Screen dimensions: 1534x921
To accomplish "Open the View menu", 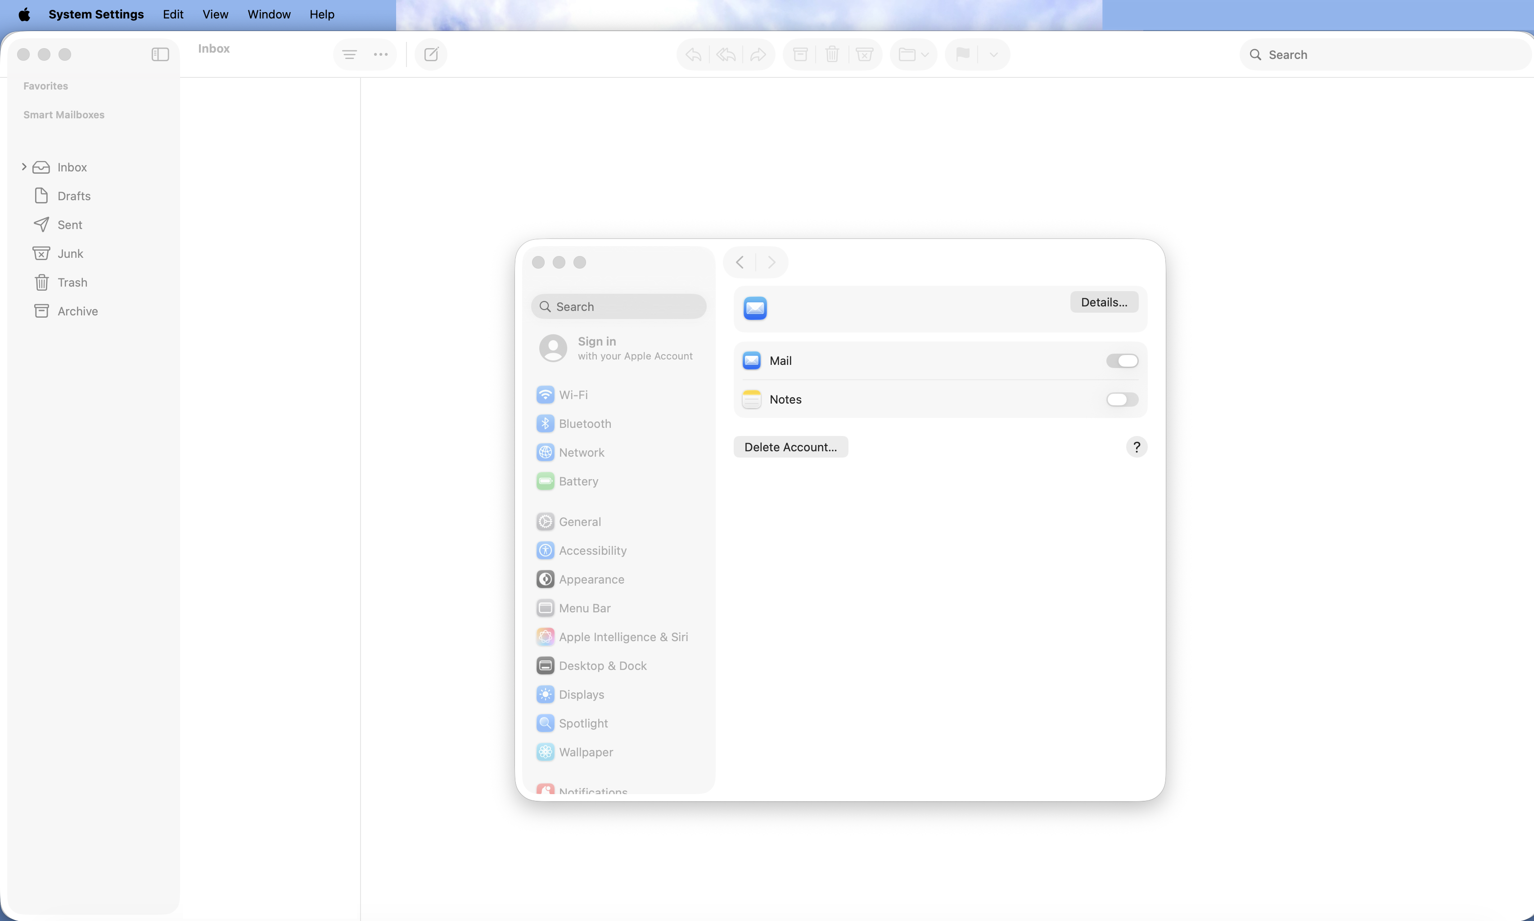I will 216,14.
